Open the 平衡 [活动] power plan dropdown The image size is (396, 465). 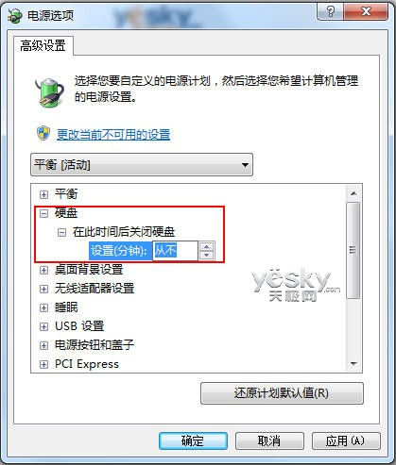click(x=142, y=165)
